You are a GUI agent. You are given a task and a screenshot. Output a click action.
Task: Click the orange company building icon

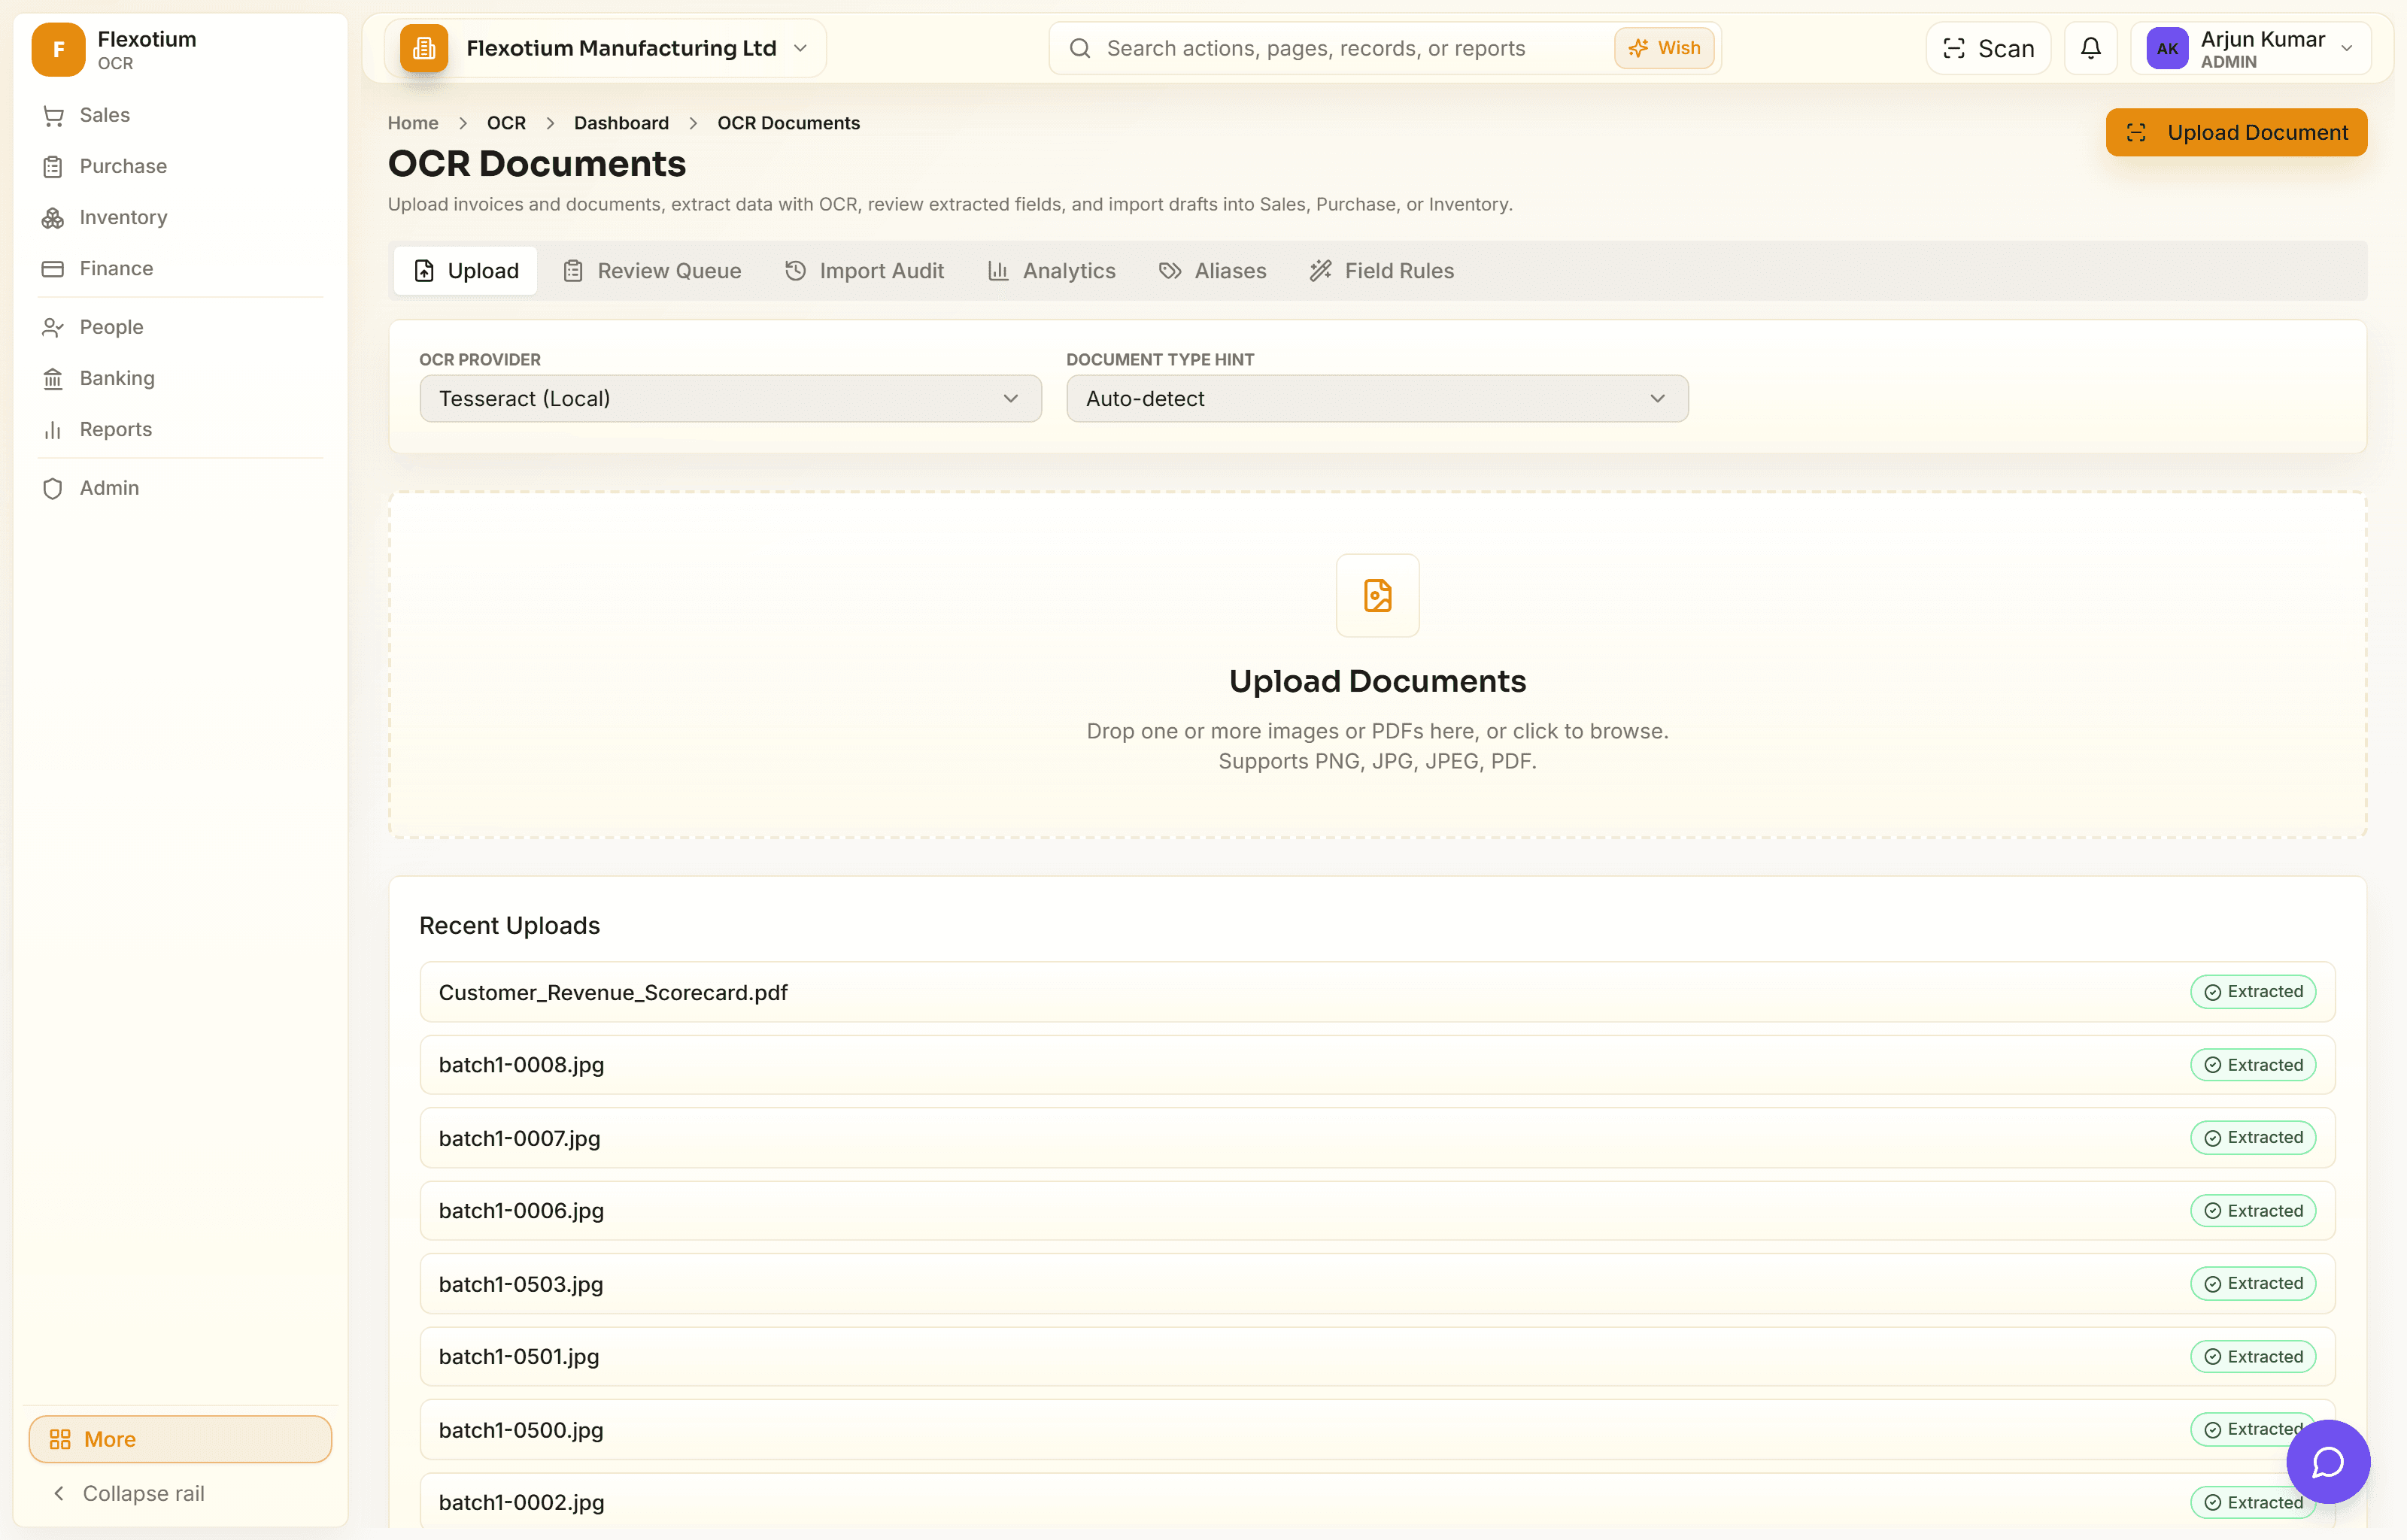pos(424,48)
